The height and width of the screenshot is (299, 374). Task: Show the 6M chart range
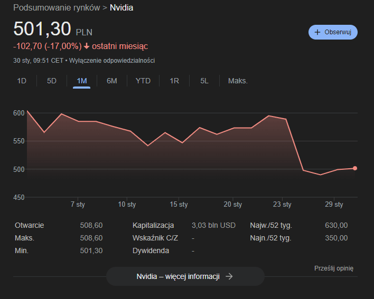112,81
